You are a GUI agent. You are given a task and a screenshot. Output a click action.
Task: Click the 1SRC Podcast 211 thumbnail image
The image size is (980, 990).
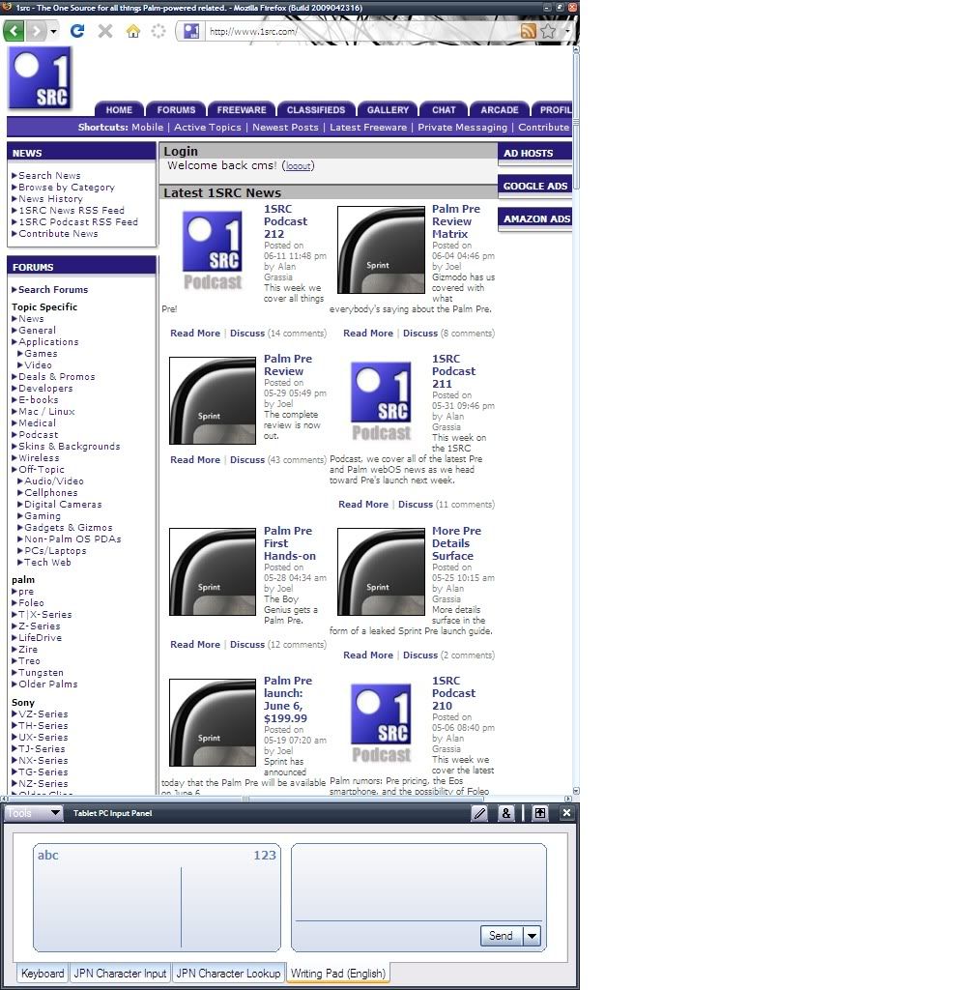tap(381, 400)
